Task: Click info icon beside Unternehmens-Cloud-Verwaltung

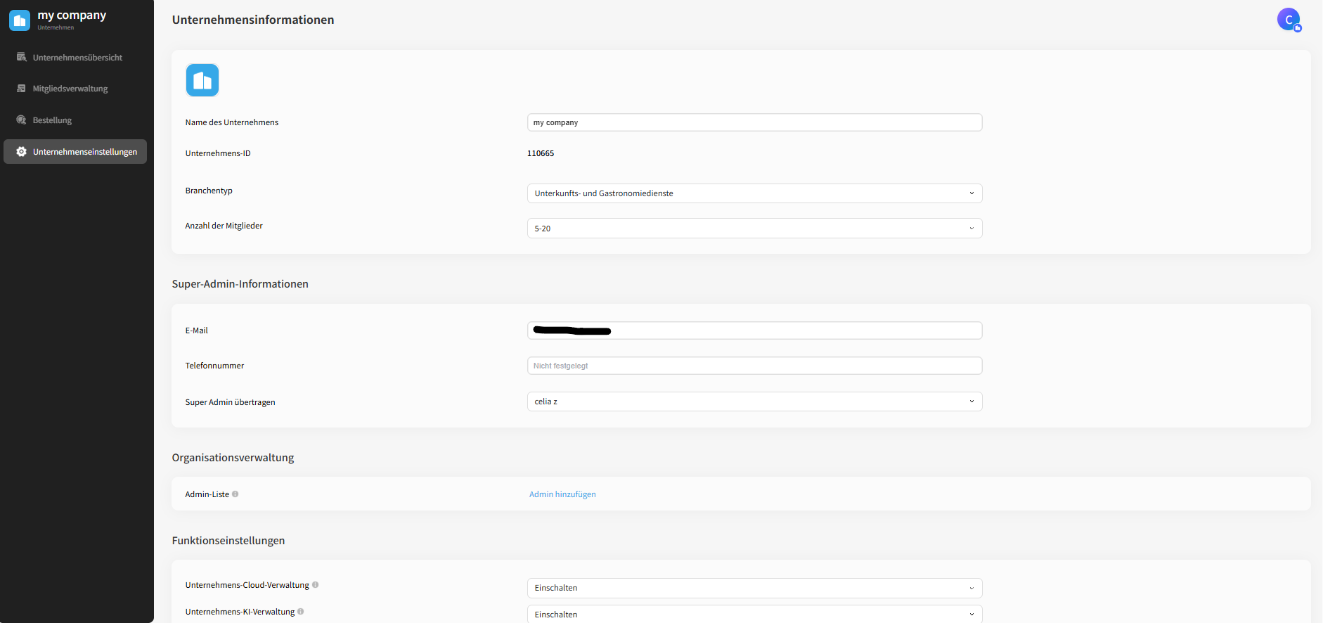Action: click(316, 585)
